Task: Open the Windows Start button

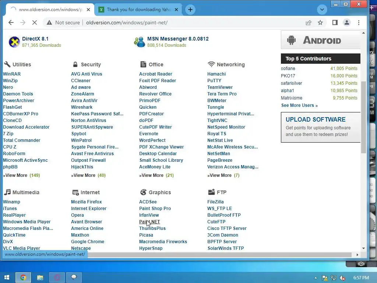Action: pyautogui.click(x=7, y=277)
